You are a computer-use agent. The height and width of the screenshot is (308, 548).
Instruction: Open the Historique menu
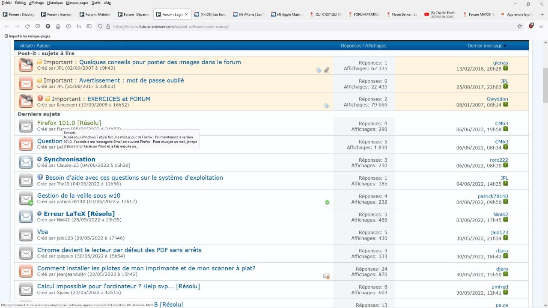pos(55,3)
